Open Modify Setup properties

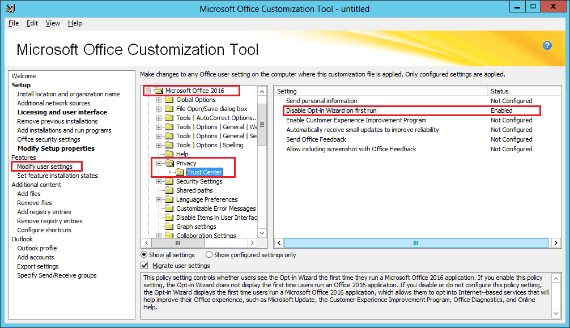pos(56,148)
